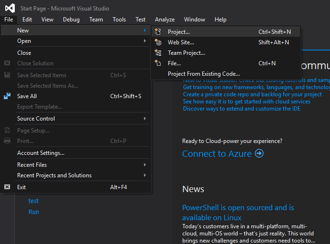Open 'Discover ways to extend' IDE link
Screen dimensions: 330x244
click(x=242, y=109)
